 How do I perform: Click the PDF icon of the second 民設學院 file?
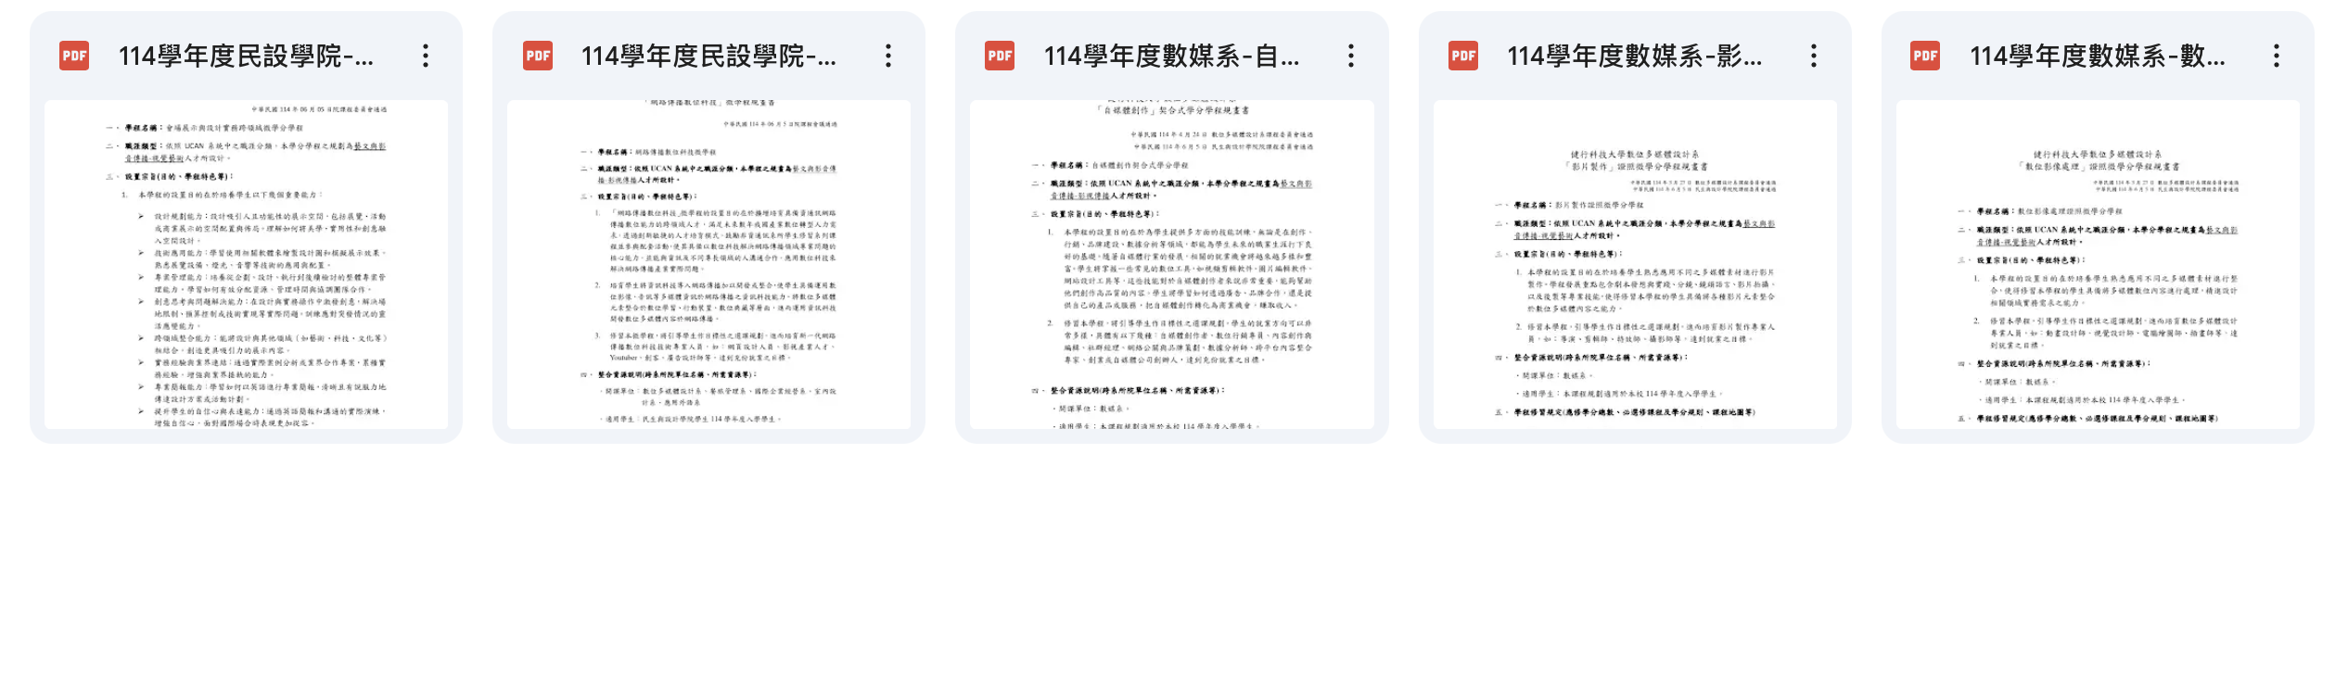(x=537, y=57)
